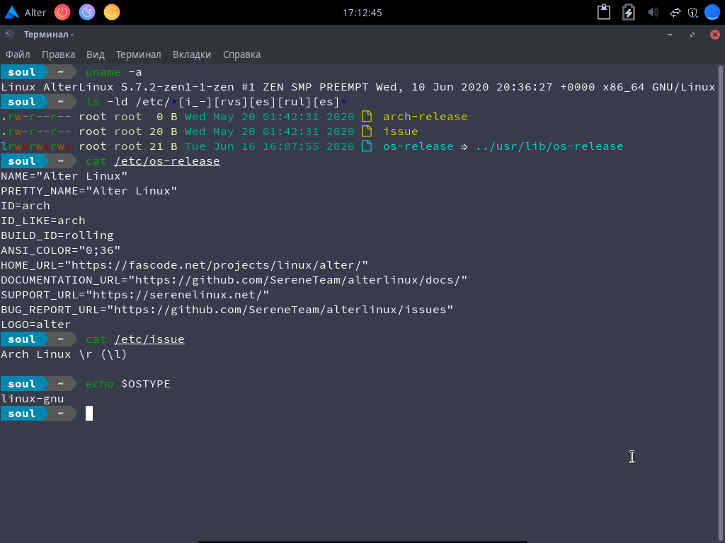The width and height of the screenshot is (725, 543).
Task: Click the 'LOGO=alter' line
Action: point(36,324)
